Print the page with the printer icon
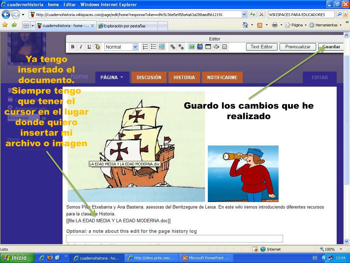The image size is (350, 263). coord(274,25)
